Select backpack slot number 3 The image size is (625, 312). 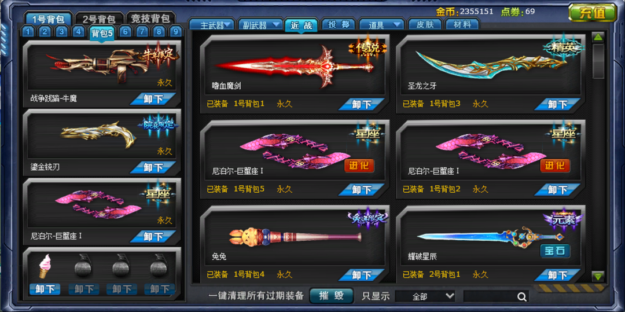click(x=61, y=32)
